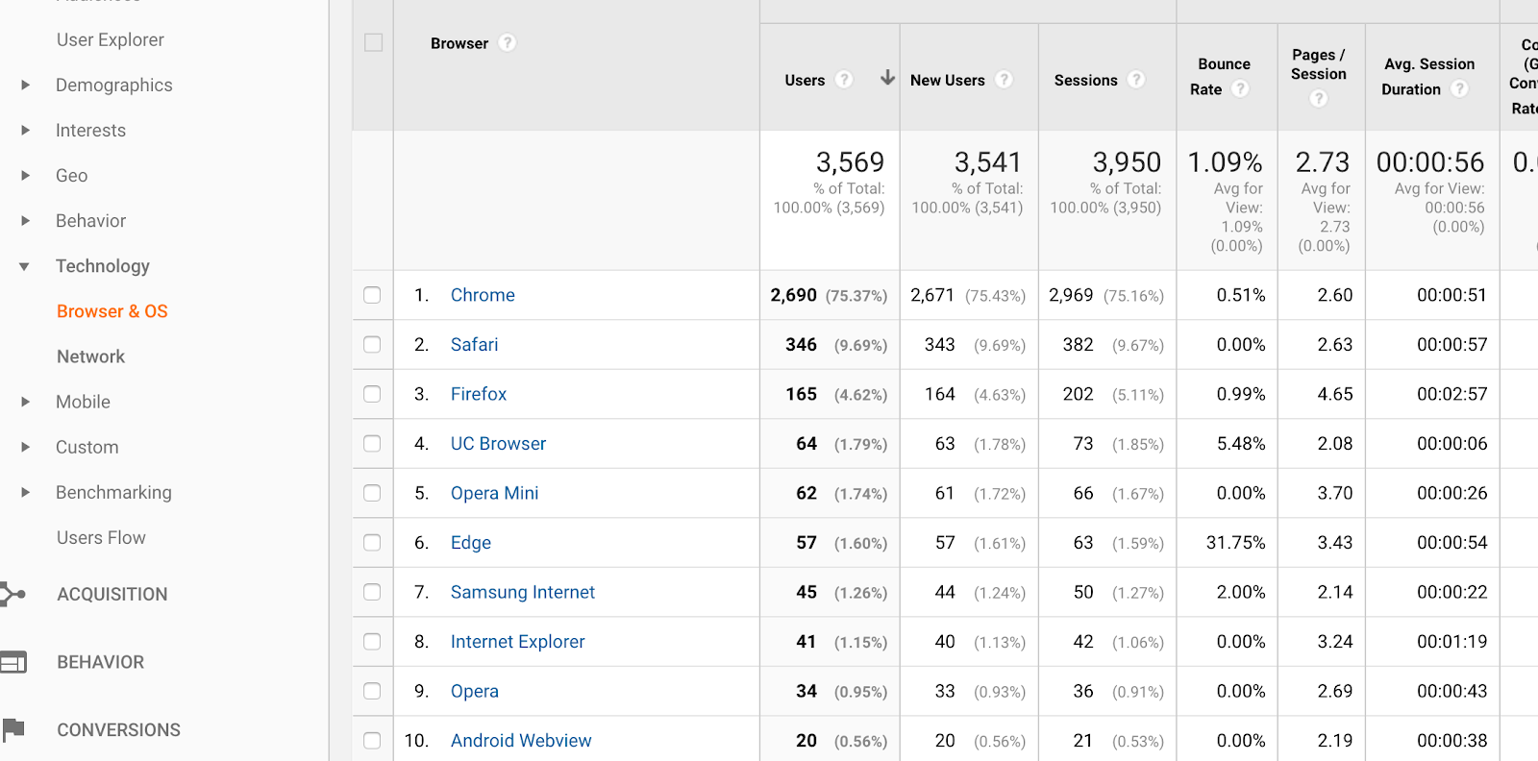Check the Opera Mini row checkbox
The height and width of the screenshot is (761, 1538).
[x=372, y=493]
